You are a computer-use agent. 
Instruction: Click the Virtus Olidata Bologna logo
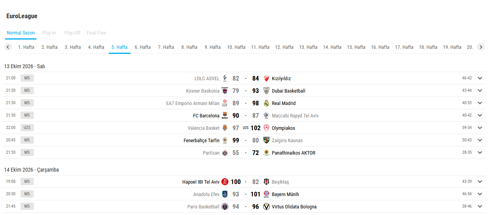266,206
